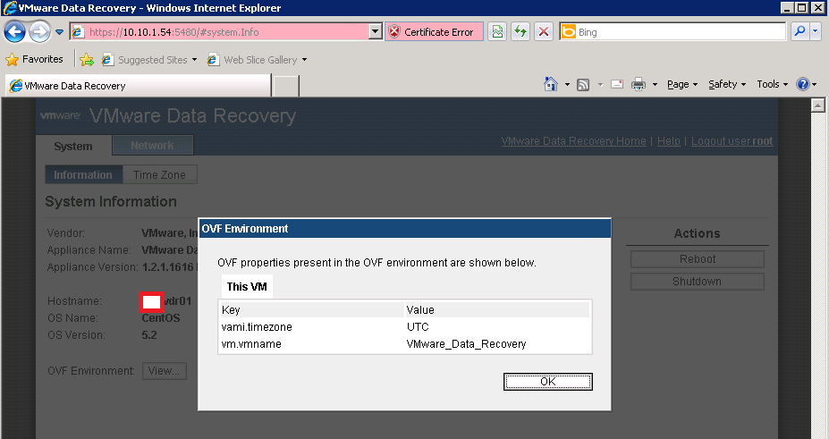Click the RSS feeds icon
The height and width of the screenshot is (439, 829).
coord(583,84)
